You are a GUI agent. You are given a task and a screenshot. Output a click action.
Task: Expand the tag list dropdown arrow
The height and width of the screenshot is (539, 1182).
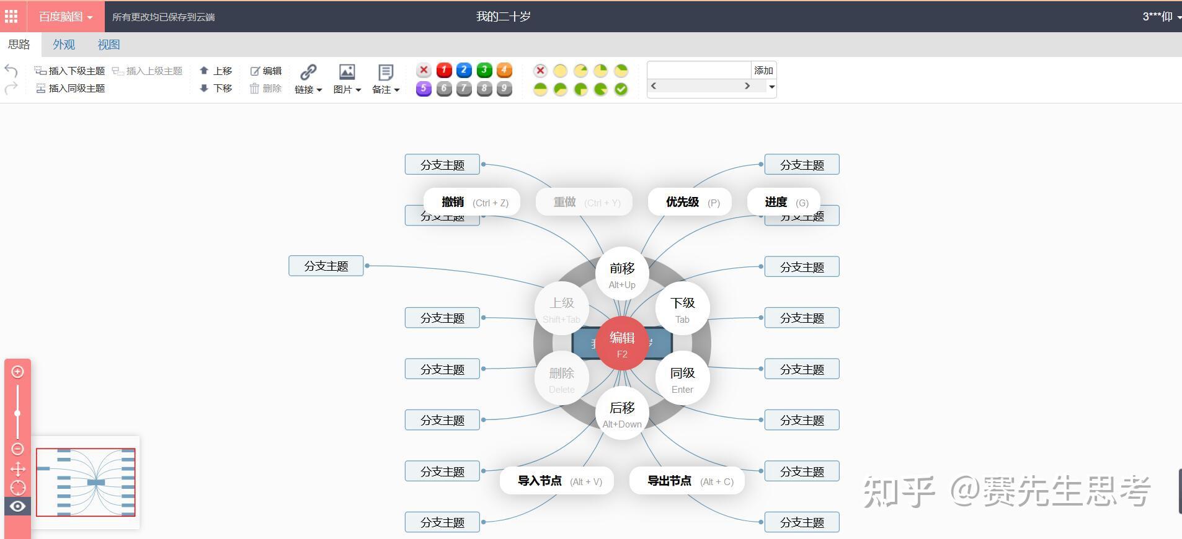point(772,87)
